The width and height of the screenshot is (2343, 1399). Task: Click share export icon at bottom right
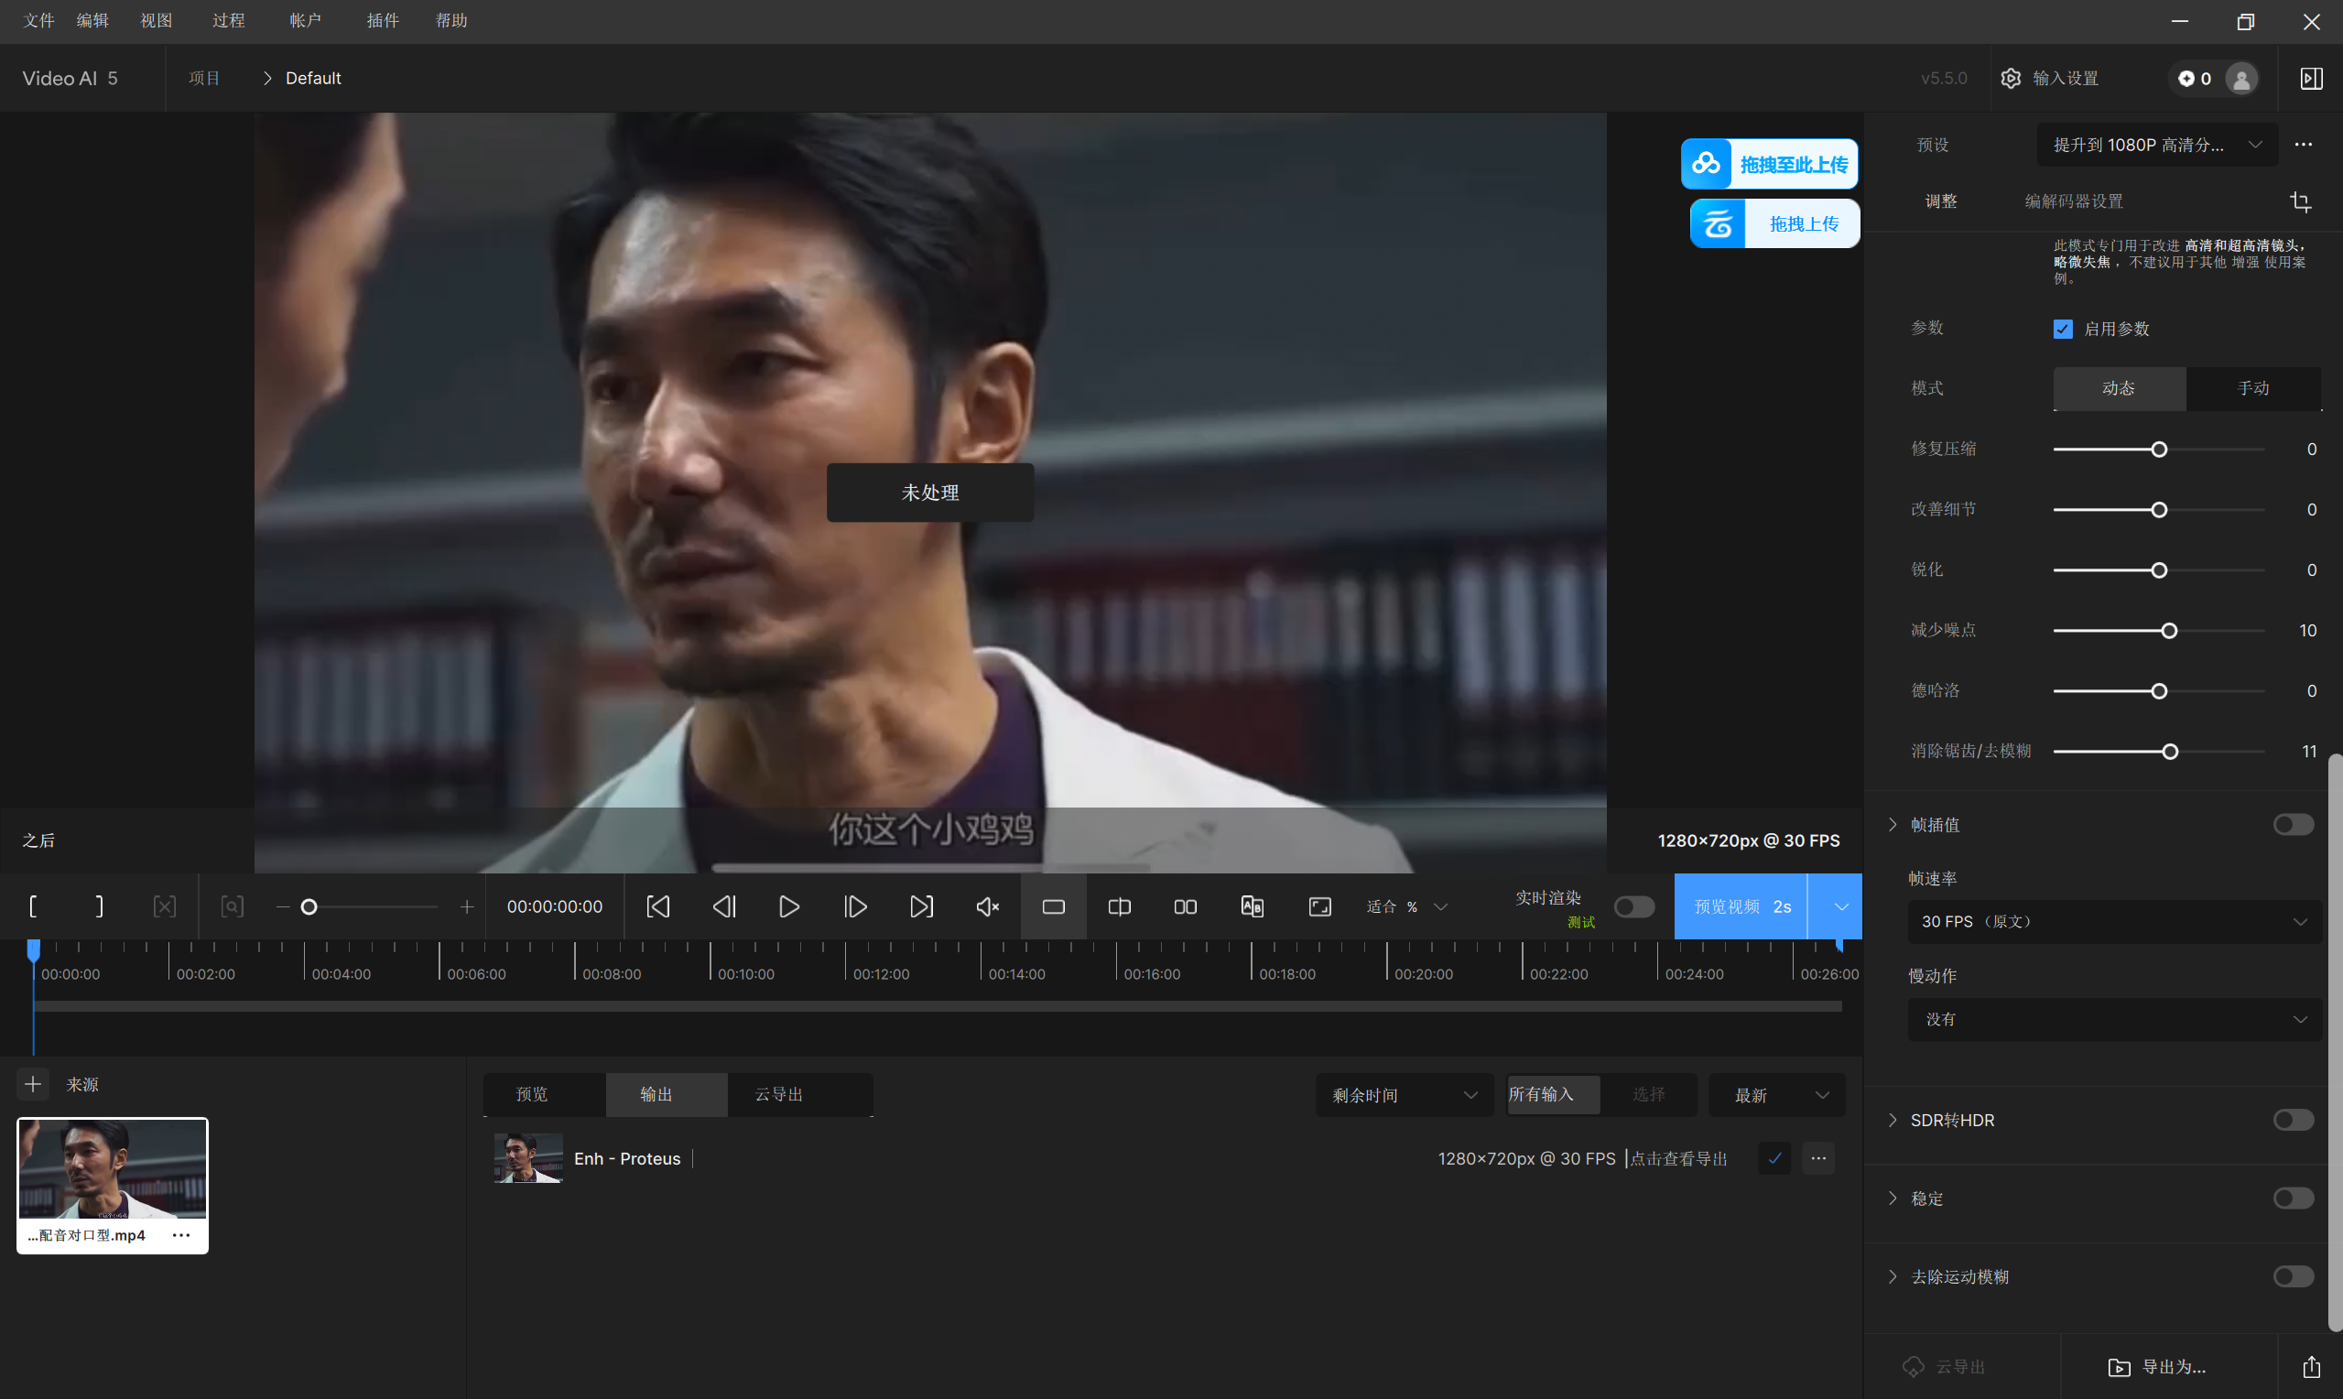click(x=2311, y=1366)
